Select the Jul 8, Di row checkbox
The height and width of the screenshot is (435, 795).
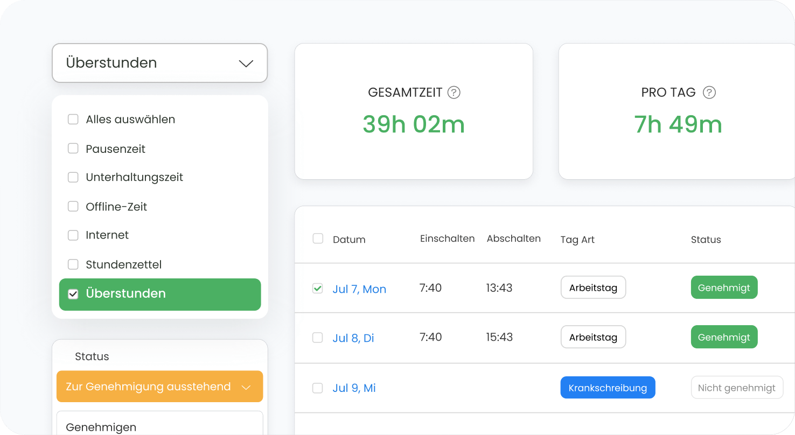pos(318,338)
